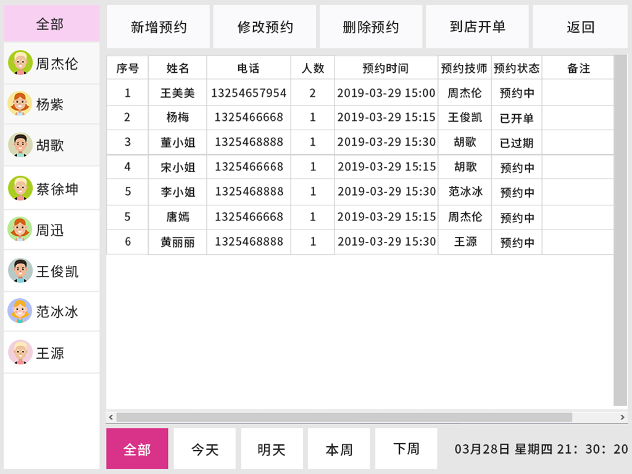Click 范冰冰's avatar in technician list
This screenshot has width=632, height=474.
(x=20, y=311)
